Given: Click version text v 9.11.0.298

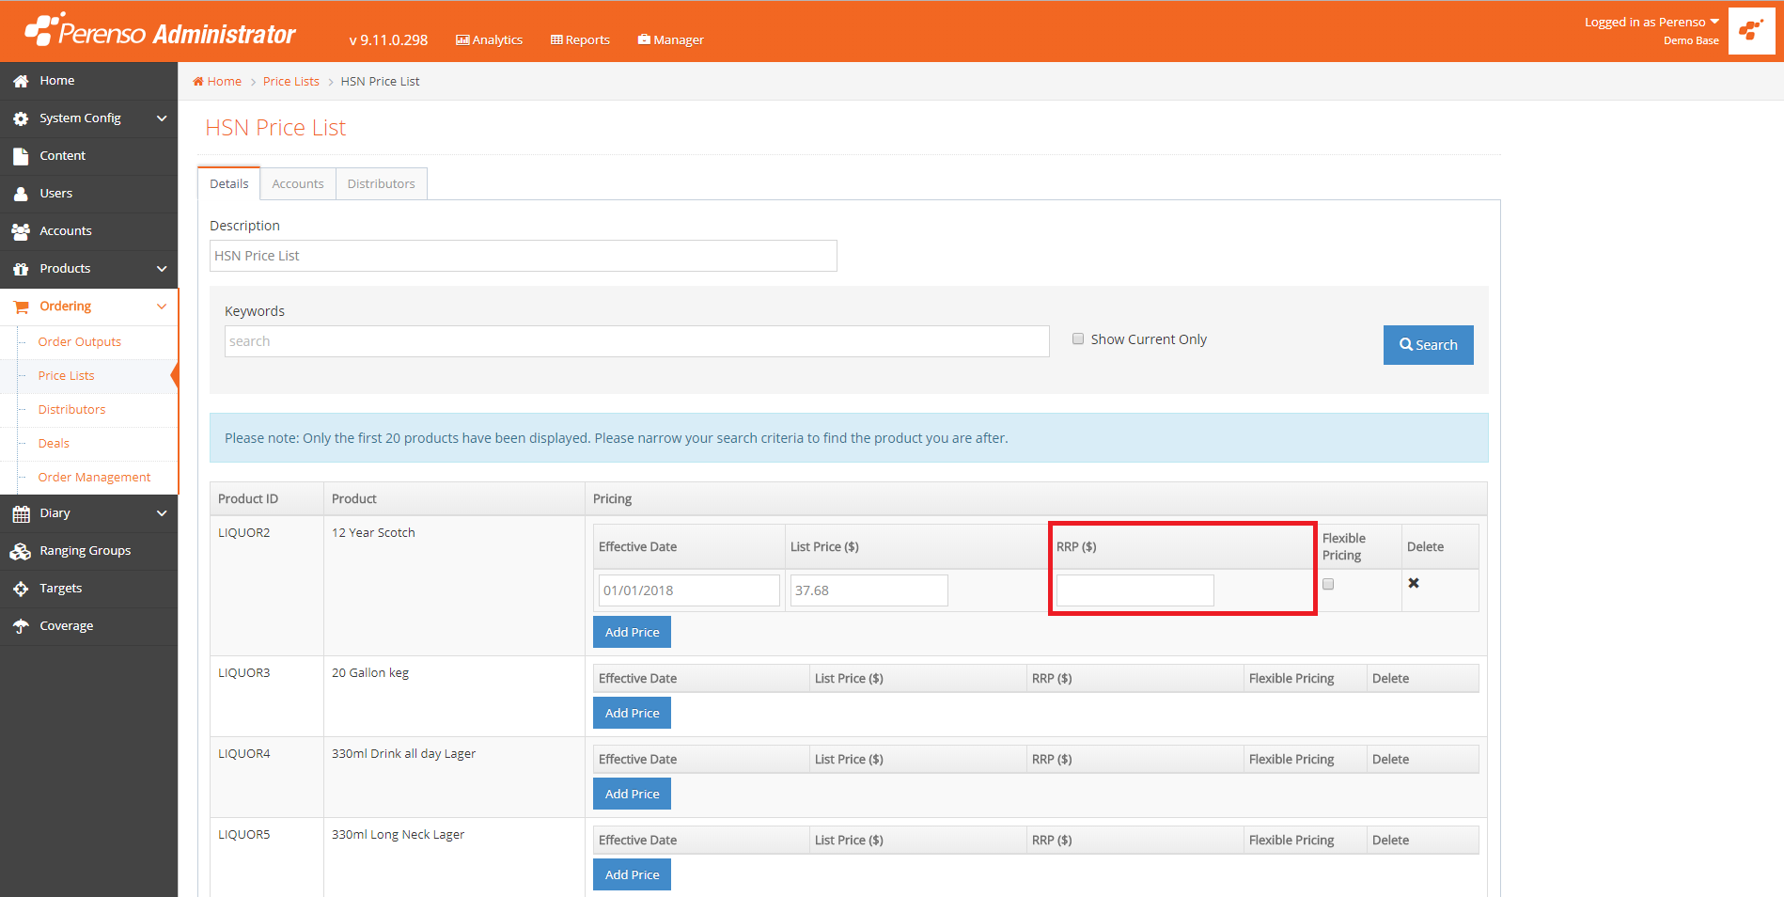Looking at the screenshot, I should point(388,40).
